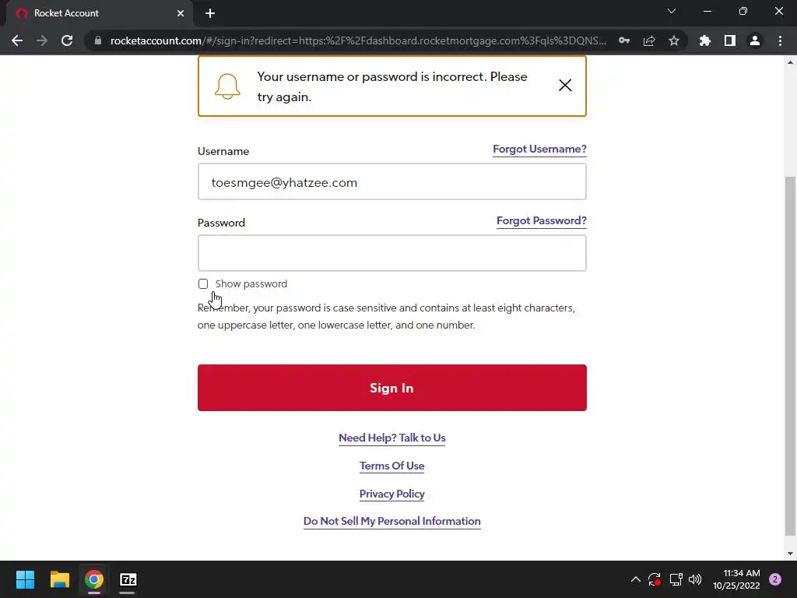Click the share page icon

click(649, 40)
